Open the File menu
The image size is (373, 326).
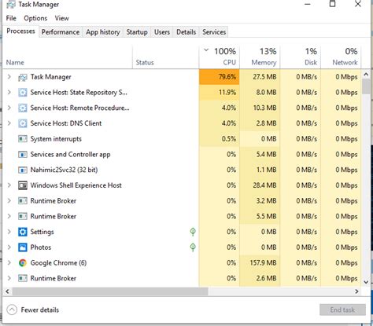(11, 18)
